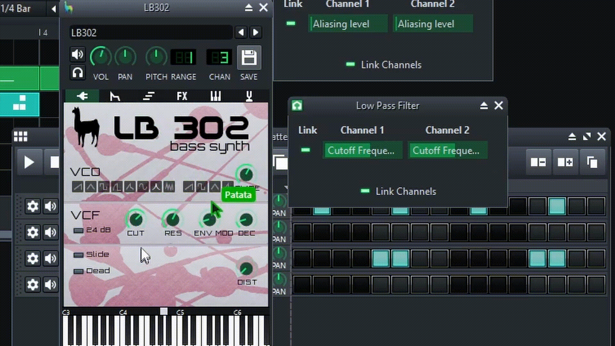Add steps button in pattern editor
The height and width of the screenshot is (346, 615).
(x=565, y=162)
